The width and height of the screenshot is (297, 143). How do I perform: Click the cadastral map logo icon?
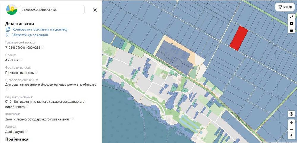click(x=12, y=10)
